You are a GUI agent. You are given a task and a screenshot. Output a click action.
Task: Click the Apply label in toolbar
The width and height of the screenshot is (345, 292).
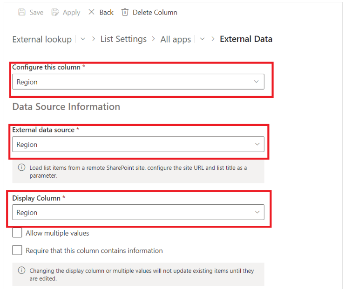(x=72, y=13)
